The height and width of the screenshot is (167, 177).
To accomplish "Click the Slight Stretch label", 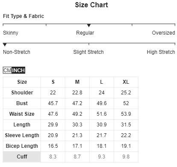I will point(88,52).
